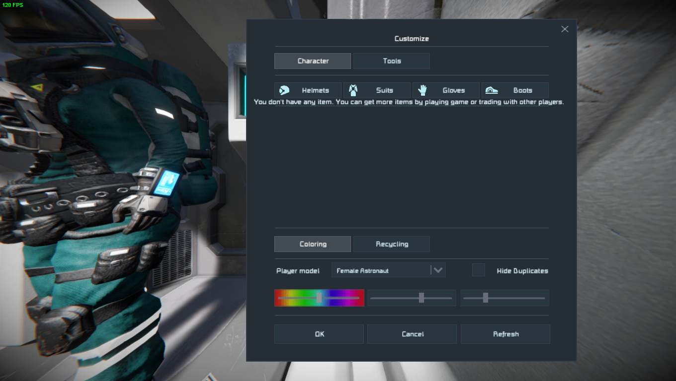The height and width of the screenshot is (381, 676).
Task: Enable the Hide Duplicates checkbox
Action: tap(478, 270)
